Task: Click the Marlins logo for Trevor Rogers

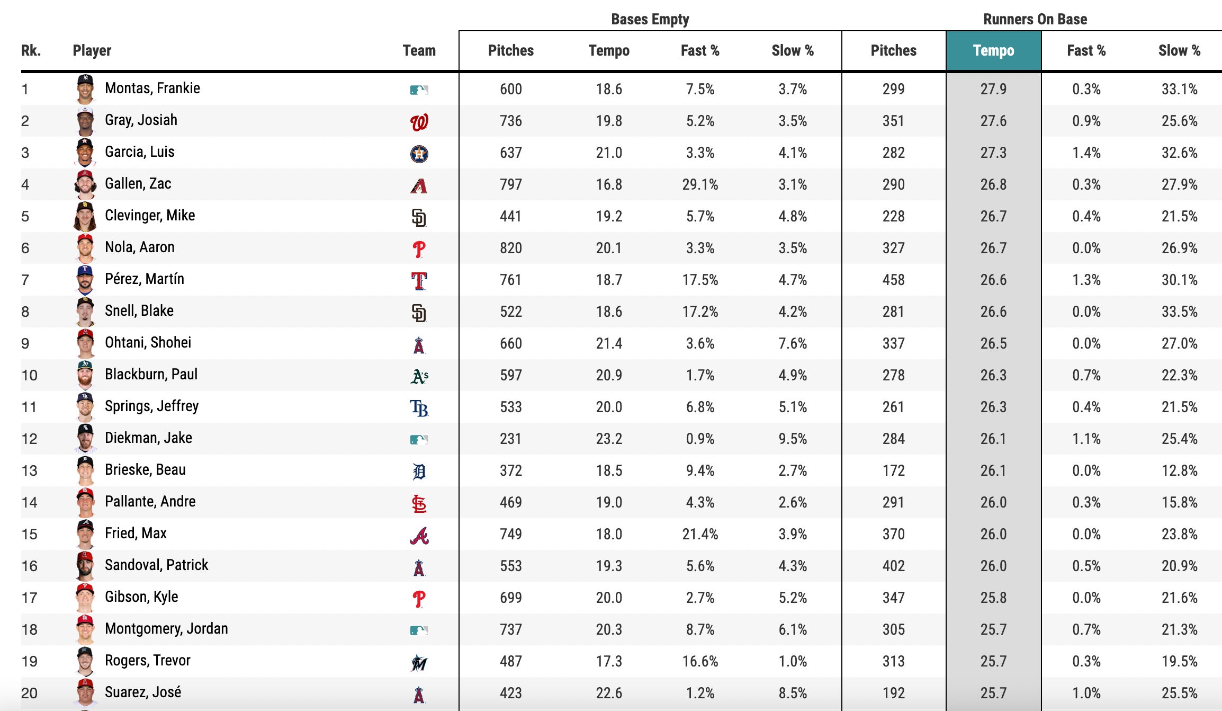Action: coord(419,662)
